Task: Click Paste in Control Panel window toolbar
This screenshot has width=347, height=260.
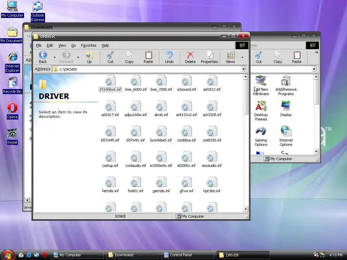Action: pos(297,57)
